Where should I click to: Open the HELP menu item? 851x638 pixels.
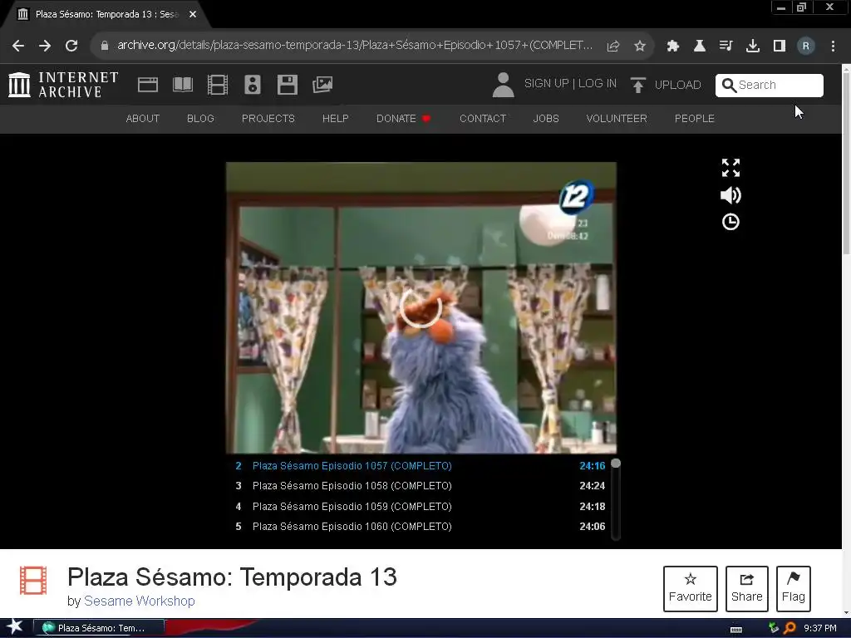click(336, 118)
